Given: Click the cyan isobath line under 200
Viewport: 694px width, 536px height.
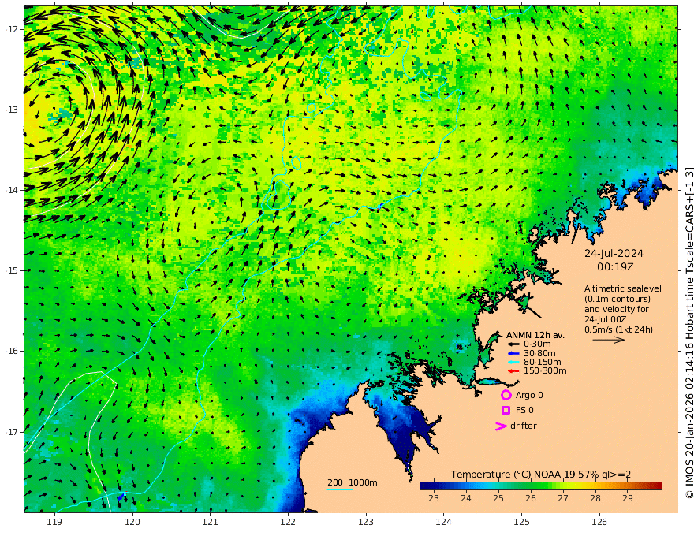Looking at the screenshot, I should coord(340,489).
